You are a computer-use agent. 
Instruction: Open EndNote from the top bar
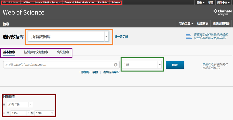point(103,2)
